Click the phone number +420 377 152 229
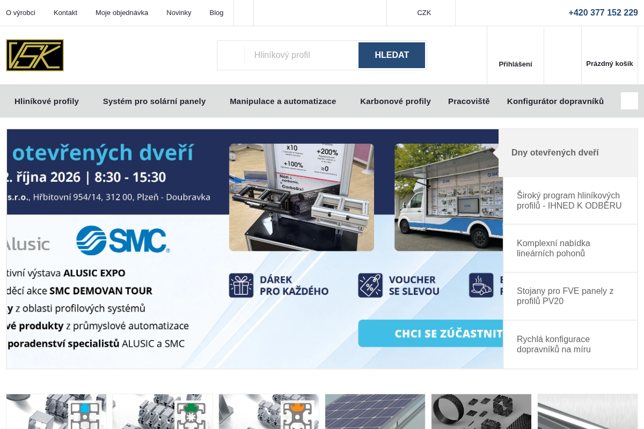This screenshot has height=429, width=644. pos(603,12)
